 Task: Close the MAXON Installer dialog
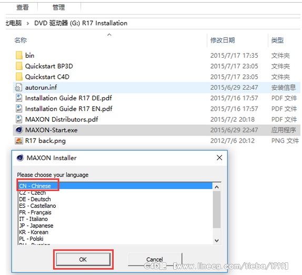click(x=219, y=158)
